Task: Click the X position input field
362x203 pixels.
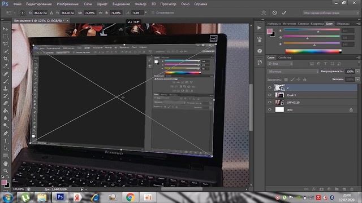Action: click(40, 13)
